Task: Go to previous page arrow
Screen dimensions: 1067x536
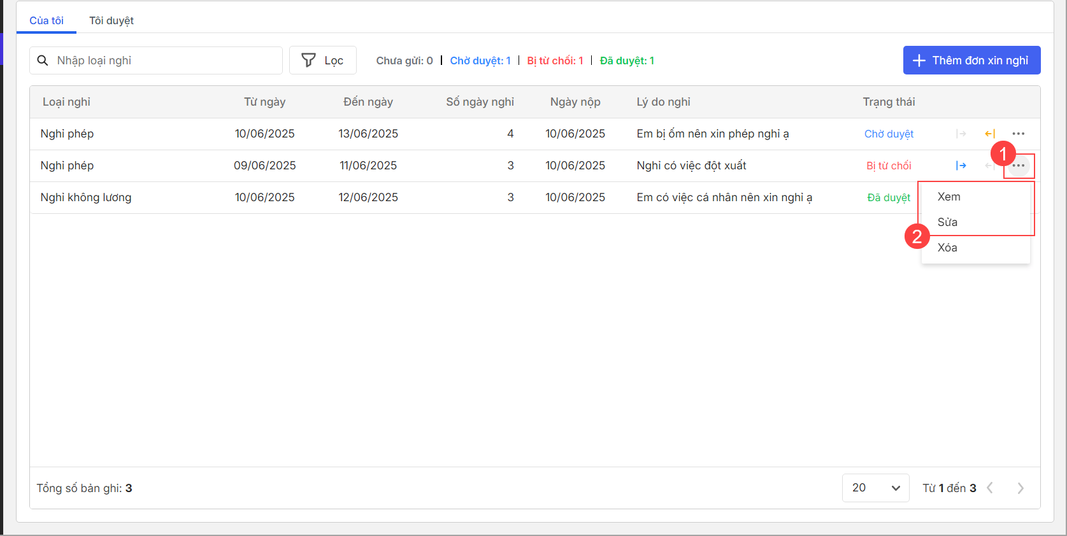Action: pos(990,488)
